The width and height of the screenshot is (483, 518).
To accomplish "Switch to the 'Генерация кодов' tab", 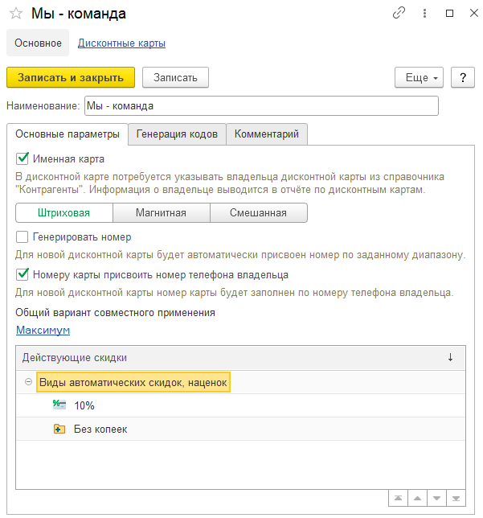I will point(177,134).
